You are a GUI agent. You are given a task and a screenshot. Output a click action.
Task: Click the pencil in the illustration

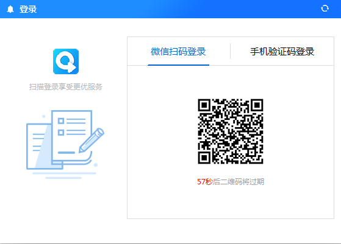(x=92, y=141)
